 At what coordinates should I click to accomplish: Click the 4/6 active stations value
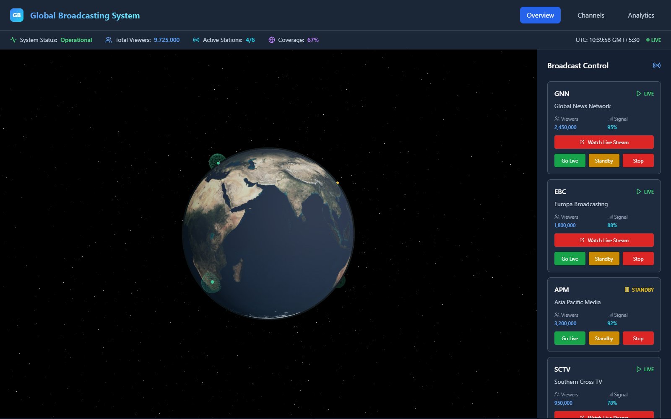[250, 40]
